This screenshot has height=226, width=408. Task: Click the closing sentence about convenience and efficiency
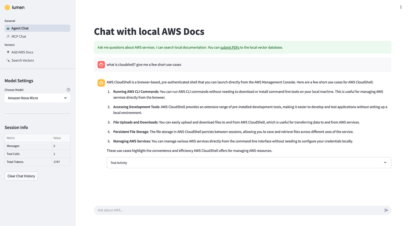(189, 151)
